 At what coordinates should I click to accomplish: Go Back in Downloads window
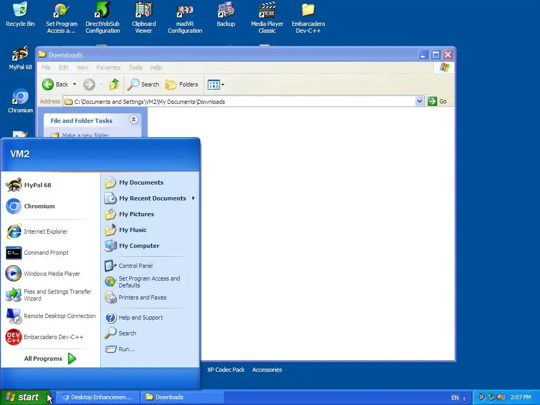pyautogui.click(x=55, y=84)
